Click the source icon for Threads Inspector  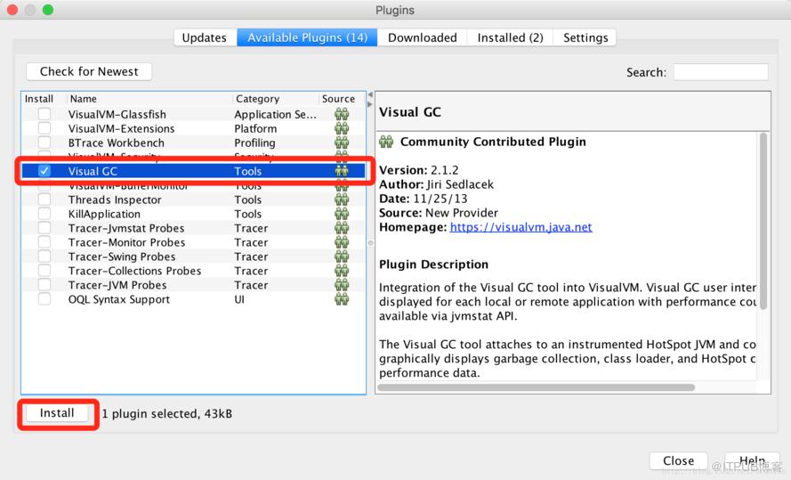point(342,199)
